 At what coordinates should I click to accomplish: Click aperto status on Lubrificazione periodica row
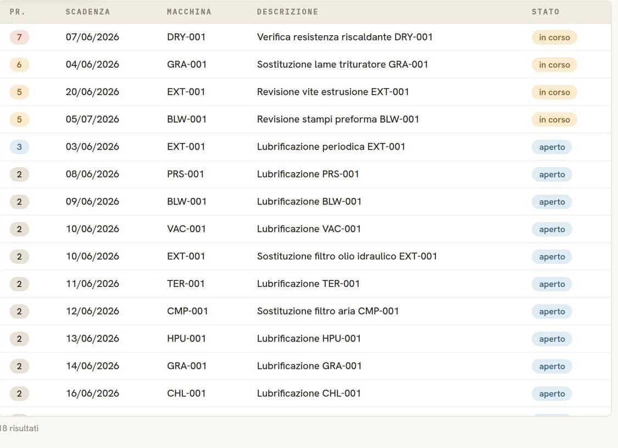coord(552,147)
